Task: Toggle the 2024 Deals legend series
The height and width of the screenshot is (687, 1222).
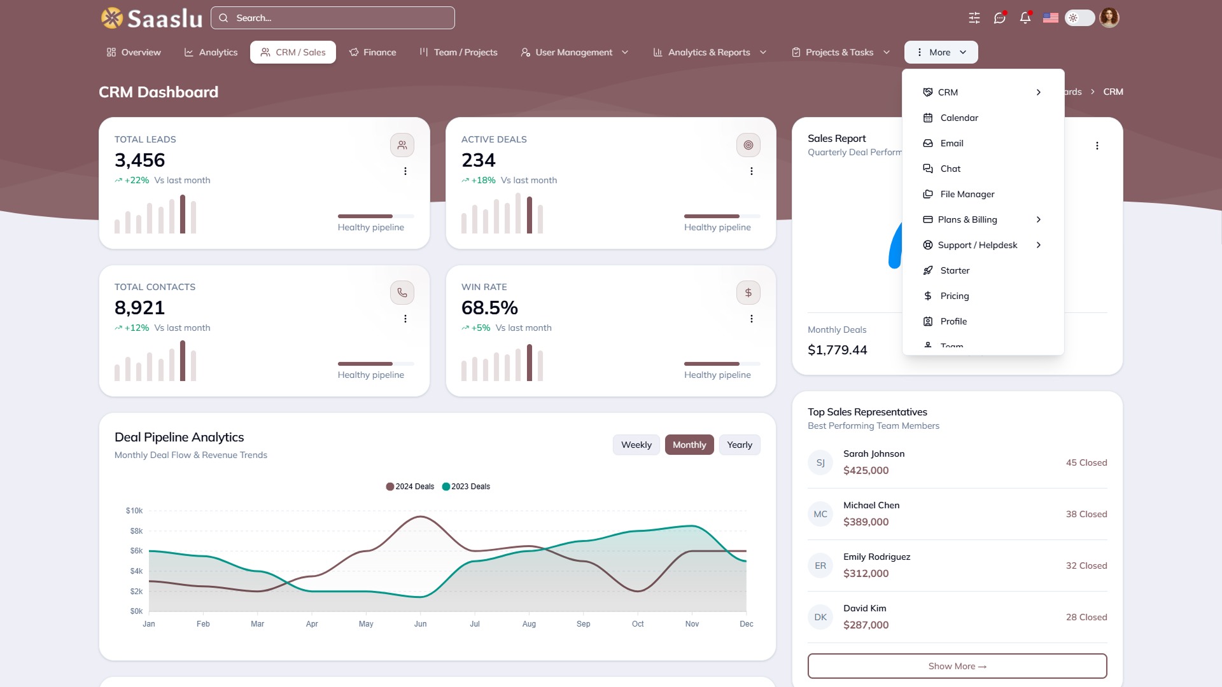Action: click(410, 487)
